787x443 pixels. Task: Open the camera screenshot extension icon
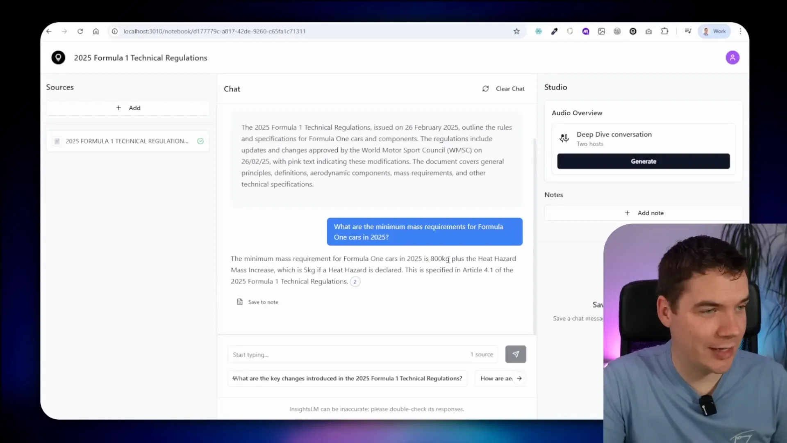[648, 31]
